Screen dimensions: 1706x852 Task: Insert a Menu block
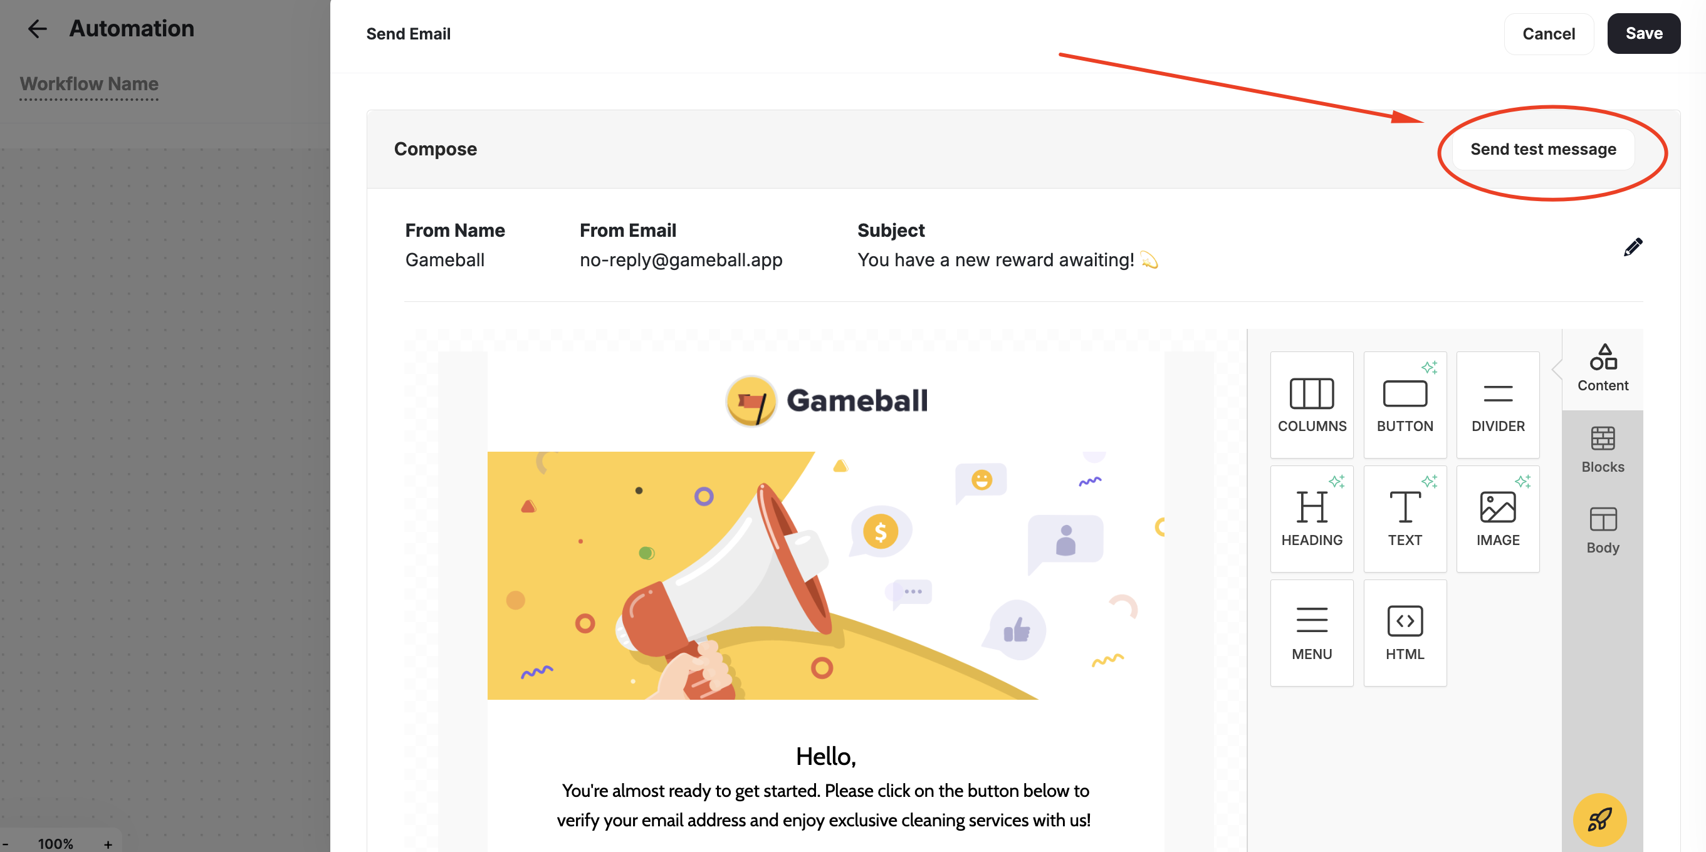[x=1311, y=632]
